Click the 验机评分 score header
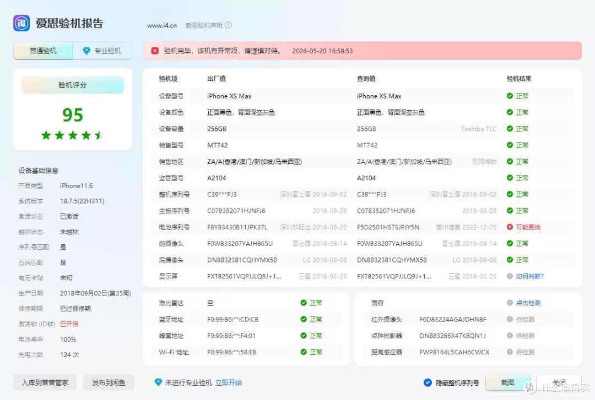The image size is (595, 400). [73, 85]
